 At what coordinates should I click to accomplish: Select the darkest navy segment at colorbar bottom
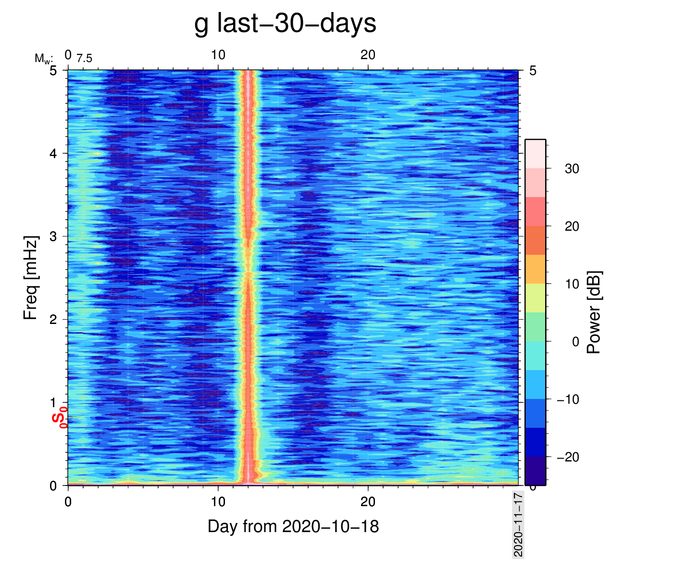click(x=535, y=471)
